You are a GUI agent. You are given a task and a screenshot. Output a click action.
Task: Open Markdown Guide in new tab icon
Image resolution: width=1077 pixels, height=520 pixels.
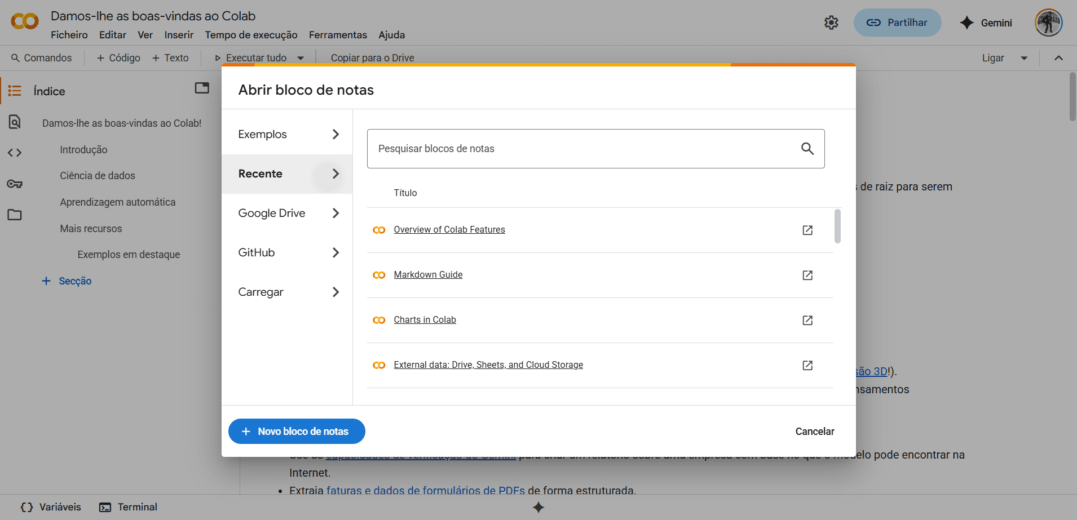pyautogui.click(x=807, y=275)
